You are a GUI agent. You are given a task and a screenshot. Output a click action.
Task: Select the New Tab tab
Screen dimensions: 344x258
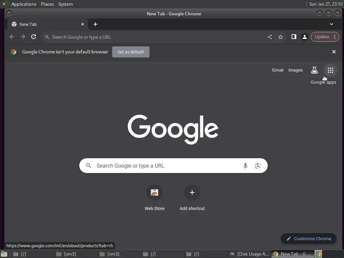click(48, 24)
